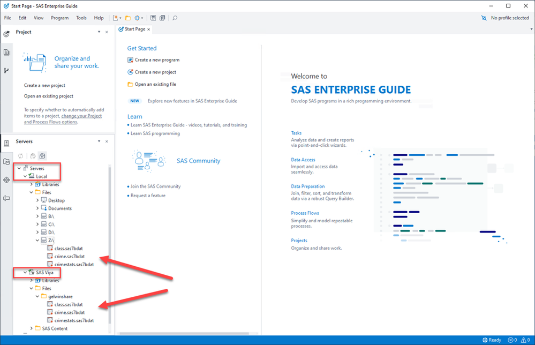This screenshot has height=345, width=535.
Task: Click Join the SAS Community link
Action: coord(156,186)
